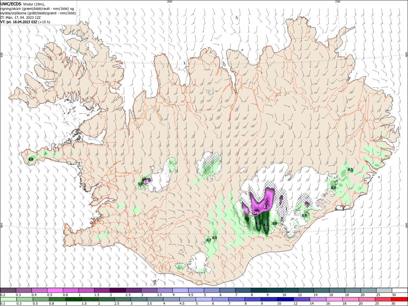This screenshot has height=306, width=408.
Task: Select the 6 swatch in the top legend row
Action: pos(227,290)
